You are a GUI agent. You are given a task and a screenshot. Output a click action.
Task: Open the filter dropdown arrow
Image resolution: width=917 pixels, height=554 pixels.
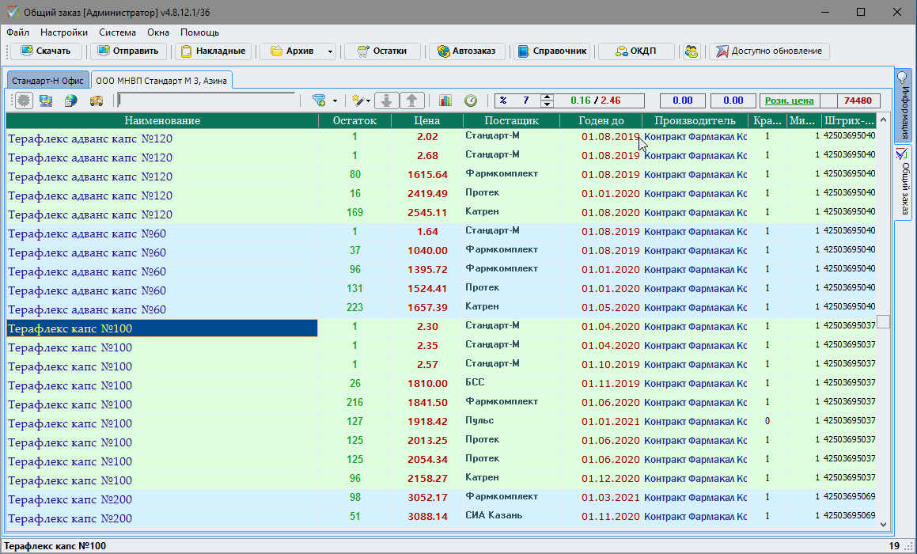click(335, 101)
